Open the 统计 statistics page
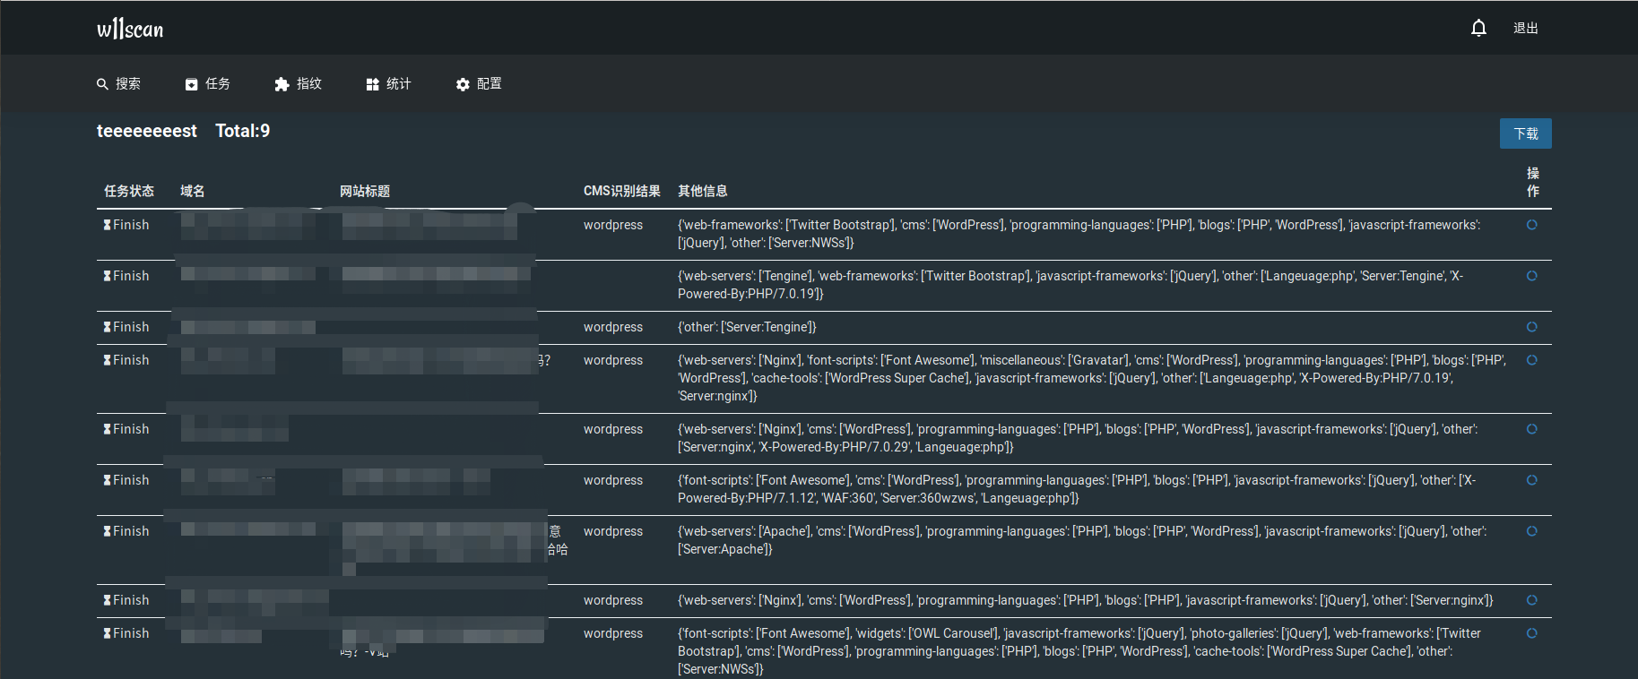 [388, 84]
